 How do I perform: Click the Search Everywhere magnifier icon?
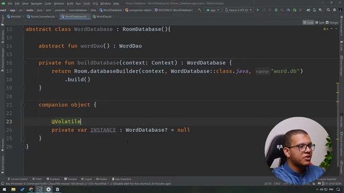[328, 10]
